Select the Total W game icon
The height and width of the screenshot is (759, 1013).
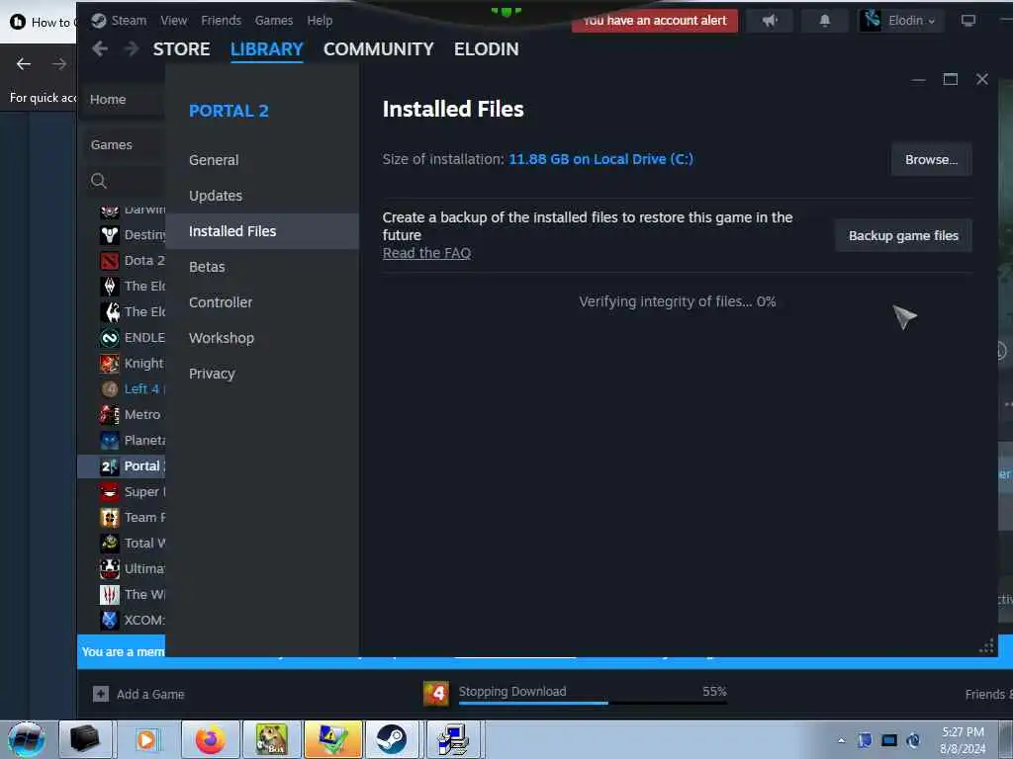[x=109, y=544]
